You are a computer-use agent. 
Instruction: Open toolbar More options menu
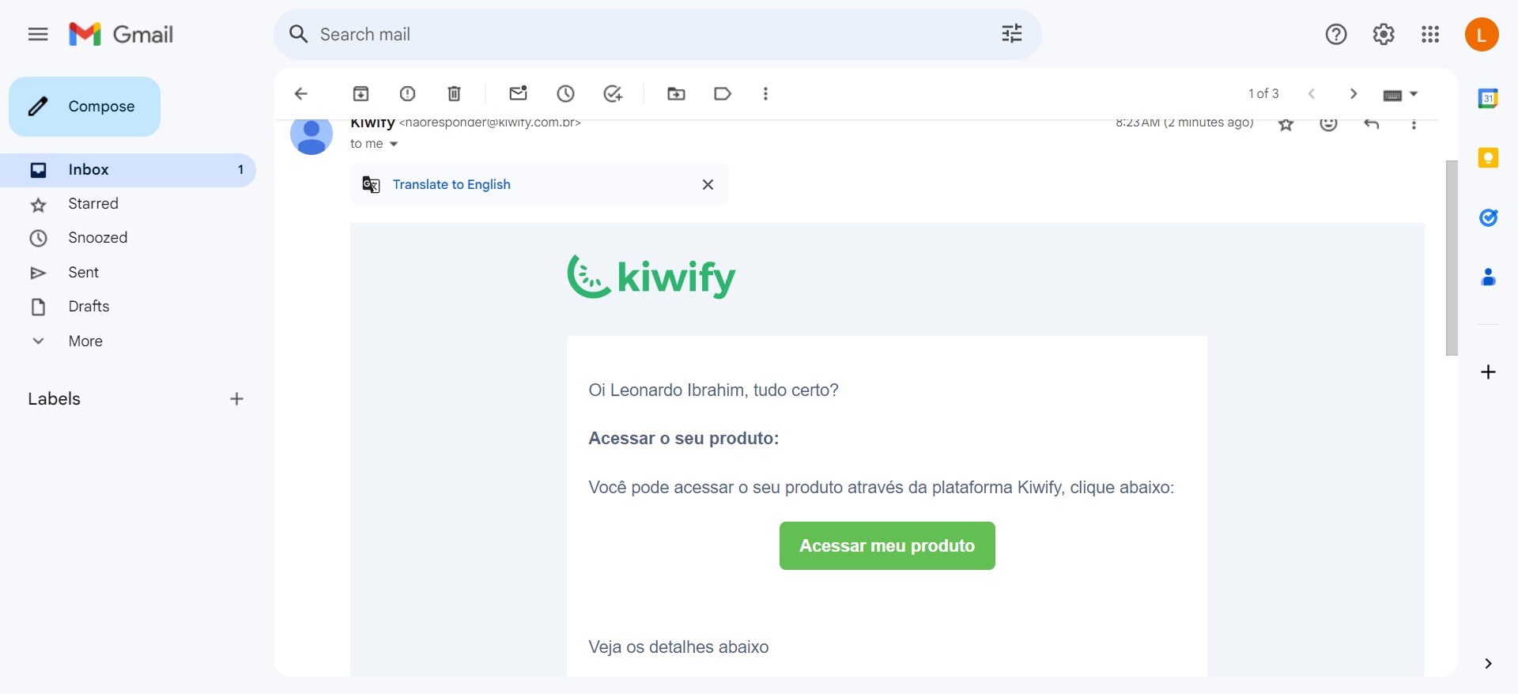click(765, 94)
